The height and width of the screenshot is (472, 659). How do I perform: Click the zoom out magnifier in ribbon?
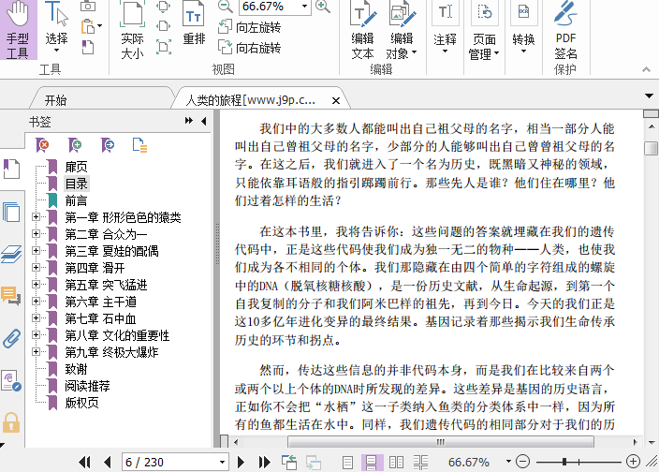(x=226, y=6)
